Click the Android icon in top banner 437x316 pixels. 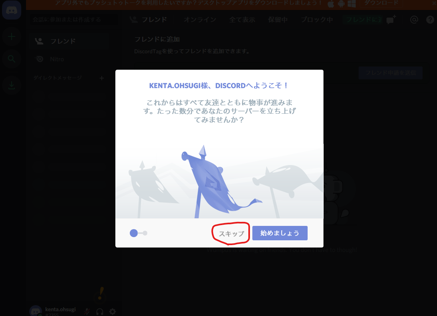pyautogui.click(x=341, y=4)
